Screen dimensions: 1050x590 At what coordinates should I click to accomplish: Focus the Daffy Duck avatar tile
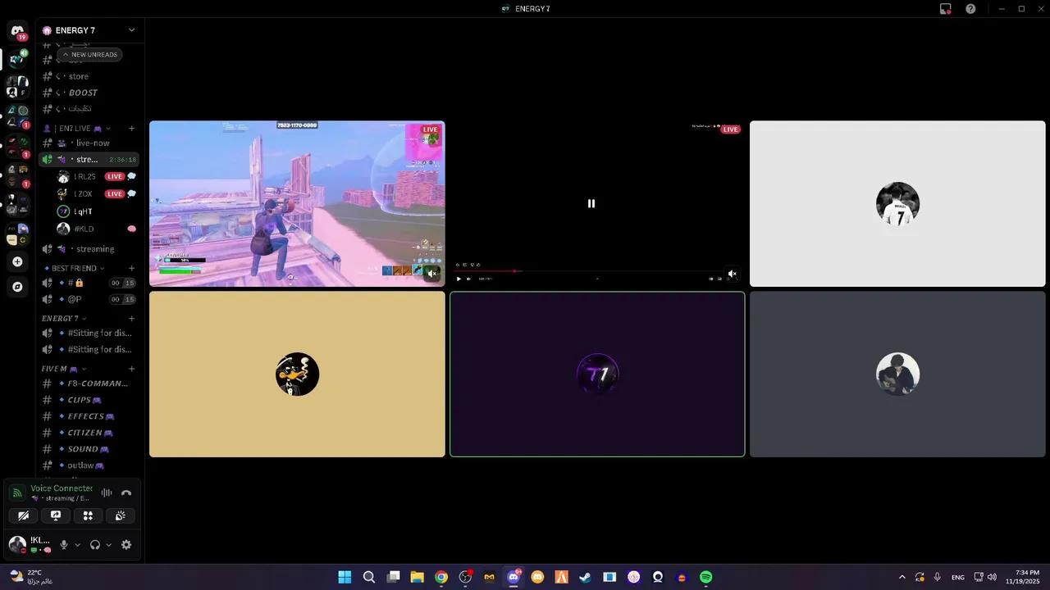tap(297, 374)
